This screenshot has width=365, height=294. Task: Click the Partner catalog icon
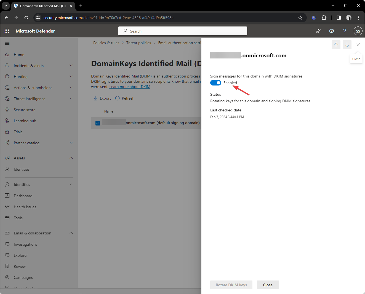[7, 143]
